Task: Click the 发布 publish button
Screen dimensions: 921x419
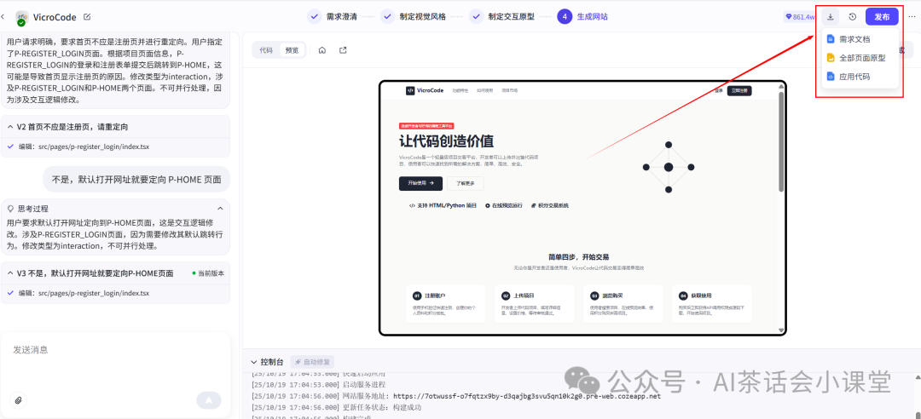Action: (x=882, y=17)
